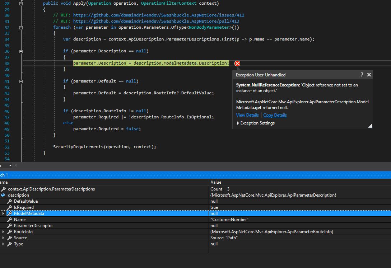Select the Source: "Path" value cell

[300, 238]
